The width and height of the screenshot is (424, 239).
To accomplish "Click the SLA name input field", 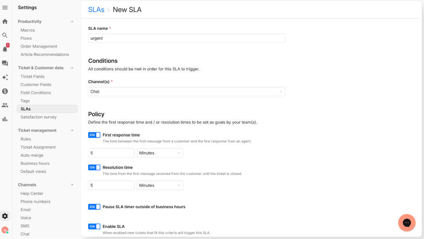I will tap(186, 38).
